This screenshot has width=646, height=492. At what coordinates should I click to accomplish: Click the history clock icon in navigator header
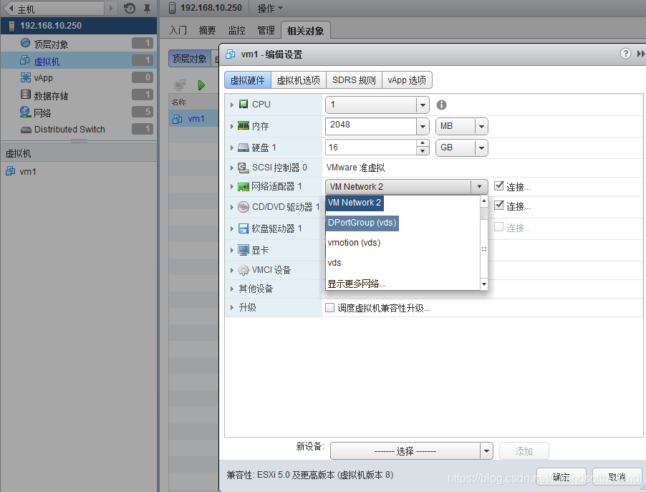tap(130, 9)
